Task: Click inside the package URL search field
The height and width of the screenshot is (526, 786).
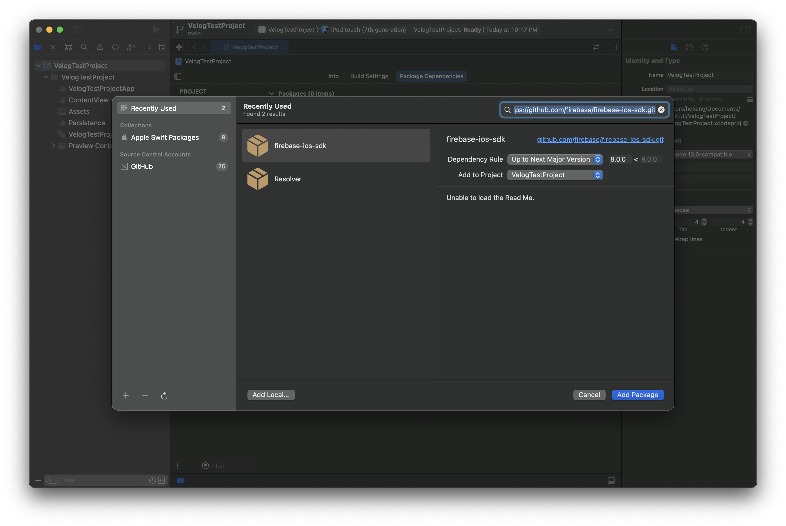Action: (x=584, y=110)
